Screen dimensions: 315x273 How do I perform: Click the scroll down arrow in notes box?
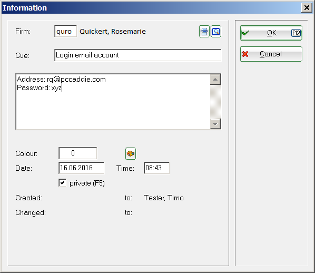coord(215,124)
